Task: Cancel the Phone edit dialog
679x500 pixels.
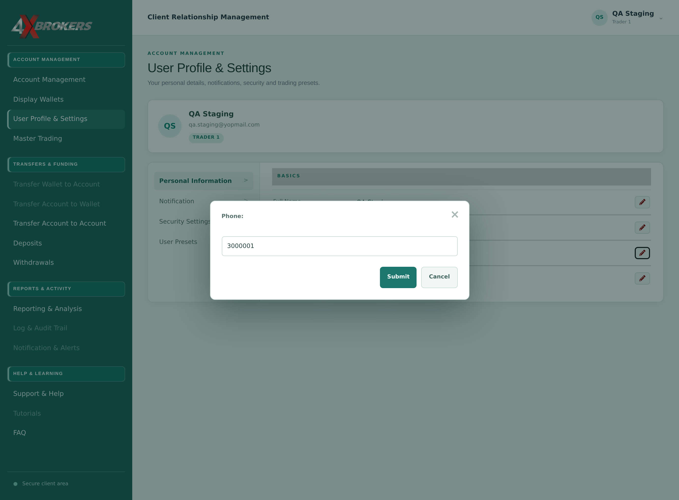Action: [439, 277]
